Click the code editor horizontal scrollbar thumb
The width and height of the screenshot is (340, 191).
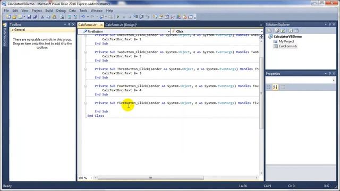[150, 178]
